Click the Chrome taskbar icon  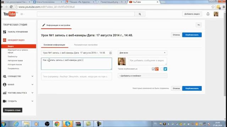pyautogui.click(x=57, y=124)
